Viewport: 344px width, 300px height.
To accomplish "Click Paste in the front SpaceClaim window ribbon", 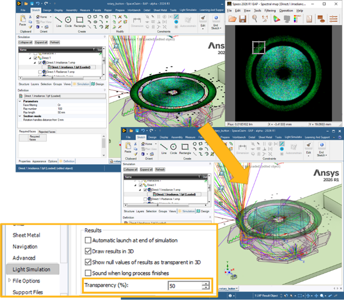I will 128,147.
